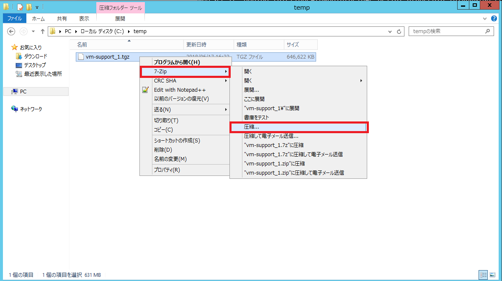Select PC in the address breadcrumb
502x281 pixels.
(68, 31)
